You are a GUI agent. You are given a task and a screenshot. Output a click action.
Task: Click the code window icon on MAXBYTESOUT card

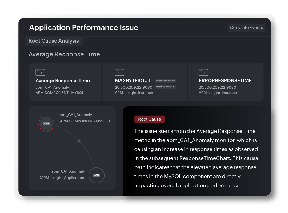[119, 72]
